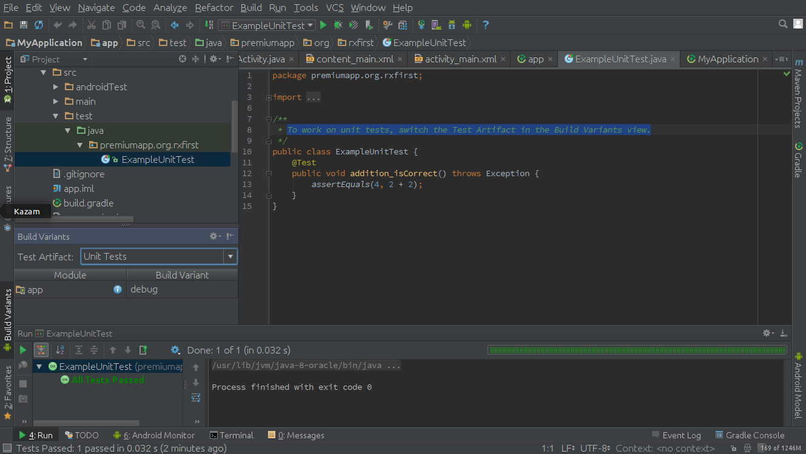
Task: Expand the androidTest folder arrow
Action: pyautogui.click(x=55, y=87)
